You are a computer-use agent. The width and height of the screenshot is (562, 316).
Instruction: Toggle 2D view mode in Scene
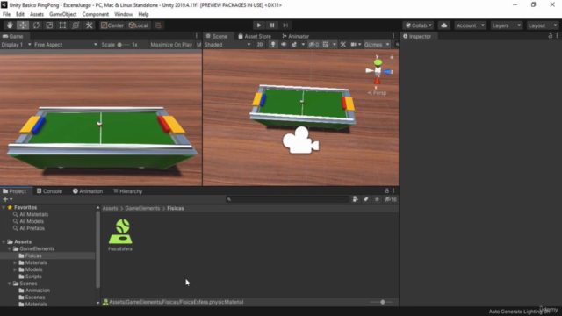click(260, 45)
